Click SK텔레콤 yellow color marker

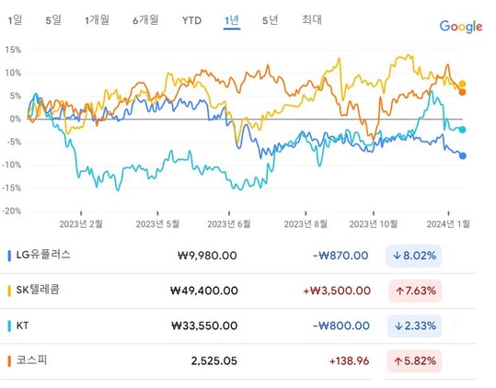[9, 291]
